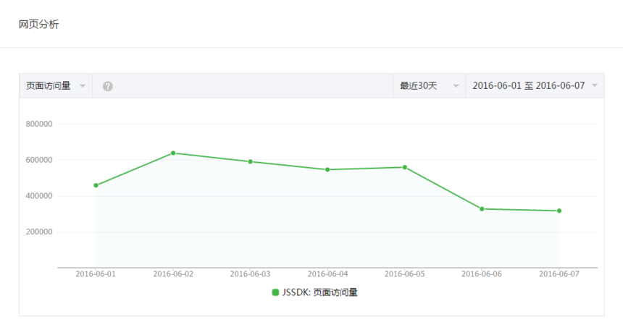Viewport: 623px width, 322px height.
Task: Toggle the JSSDK 页面访问量 legend marker
Action: 275,292
